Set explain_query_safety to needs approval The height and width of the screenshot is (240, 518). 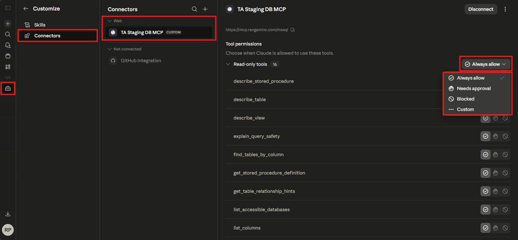[495, 136]
